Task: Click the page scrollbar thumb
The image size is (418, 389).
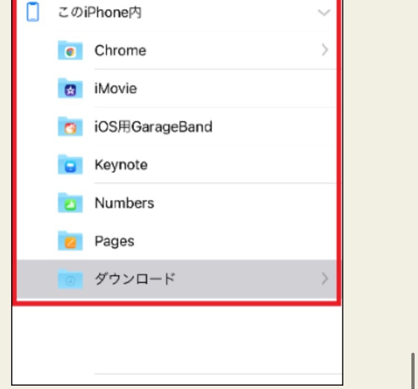Action: pyautogui.click(x=412, y=371)
